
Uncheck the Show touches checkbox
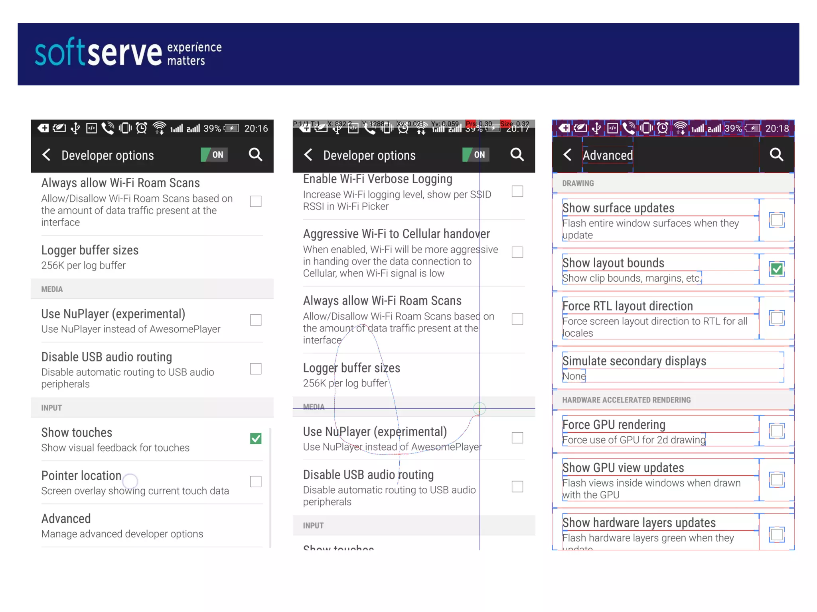[x=256, y=439]
